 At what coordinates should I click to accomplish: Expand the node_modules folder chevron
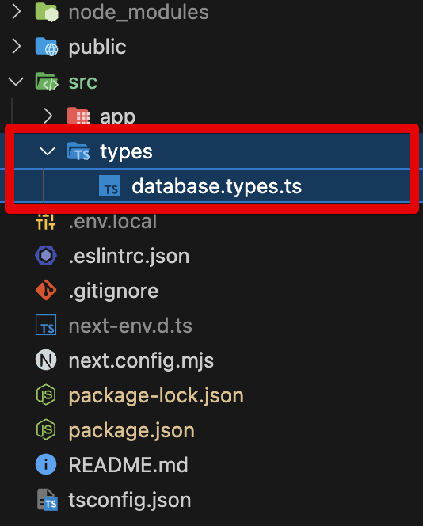(16, 12)
